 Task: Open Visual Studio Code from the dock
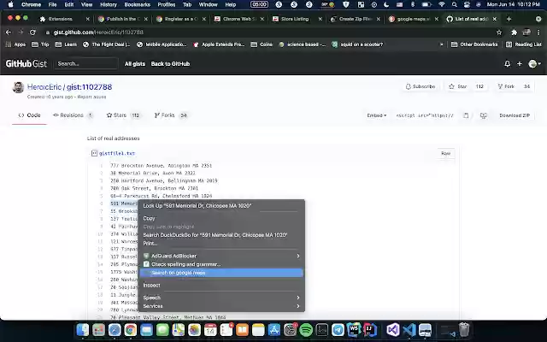pos(409,330)
